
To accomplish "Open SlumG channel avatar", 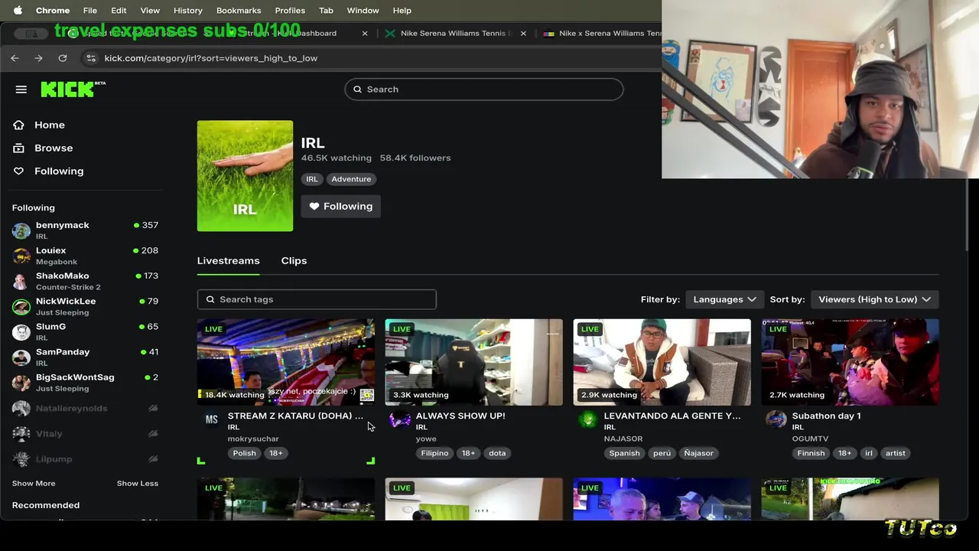I will coord(21,331).
